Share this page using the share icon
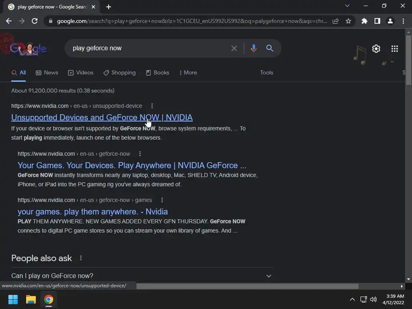Image resolution: width=412 pixels, height=309 pixels. click(x=336, y=21)
